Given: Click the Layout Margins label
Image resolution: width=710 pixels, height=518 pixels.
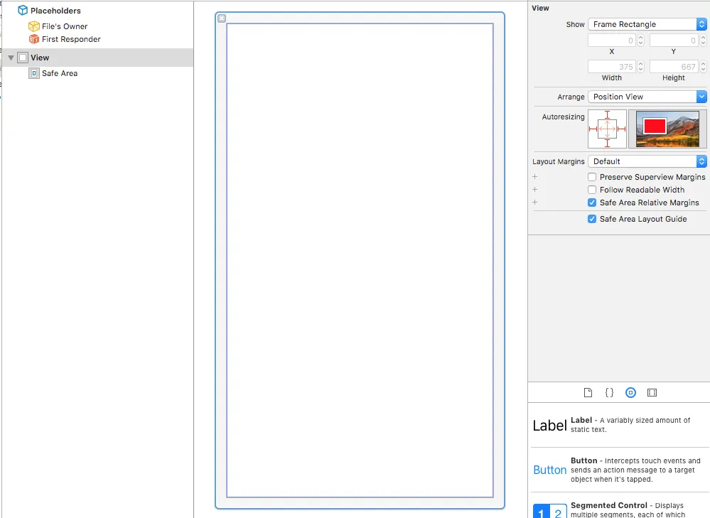Looking at the screenshot, I should click(x=559, y=161).
